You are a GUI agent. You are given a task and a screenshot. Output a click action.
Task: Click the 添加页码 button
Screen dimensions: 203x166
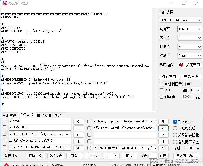coord(56,156)
